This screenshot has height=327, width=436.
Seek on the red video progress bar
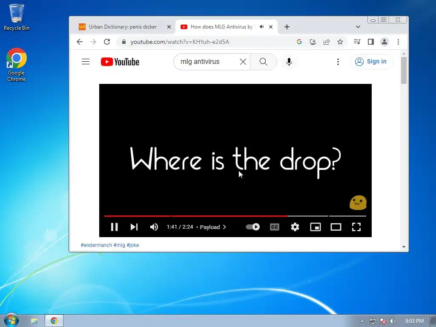point(196,216)
